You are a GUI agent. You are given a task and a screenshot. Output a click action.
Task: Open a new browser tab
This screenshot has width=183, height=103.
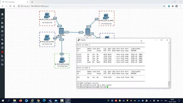tap(32, 2)
